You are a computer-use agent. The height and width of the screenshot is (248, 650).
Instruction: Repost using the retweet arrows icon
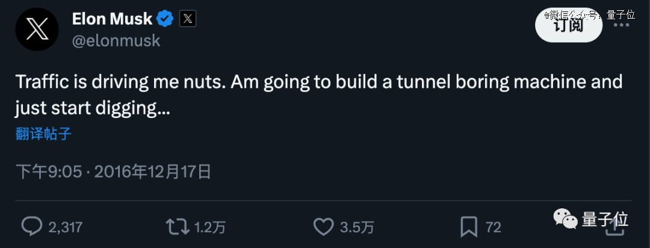[178, 227]
